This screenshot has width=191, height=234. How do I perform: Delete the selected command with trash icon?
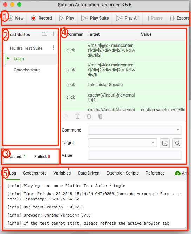[x=77, y=116]
